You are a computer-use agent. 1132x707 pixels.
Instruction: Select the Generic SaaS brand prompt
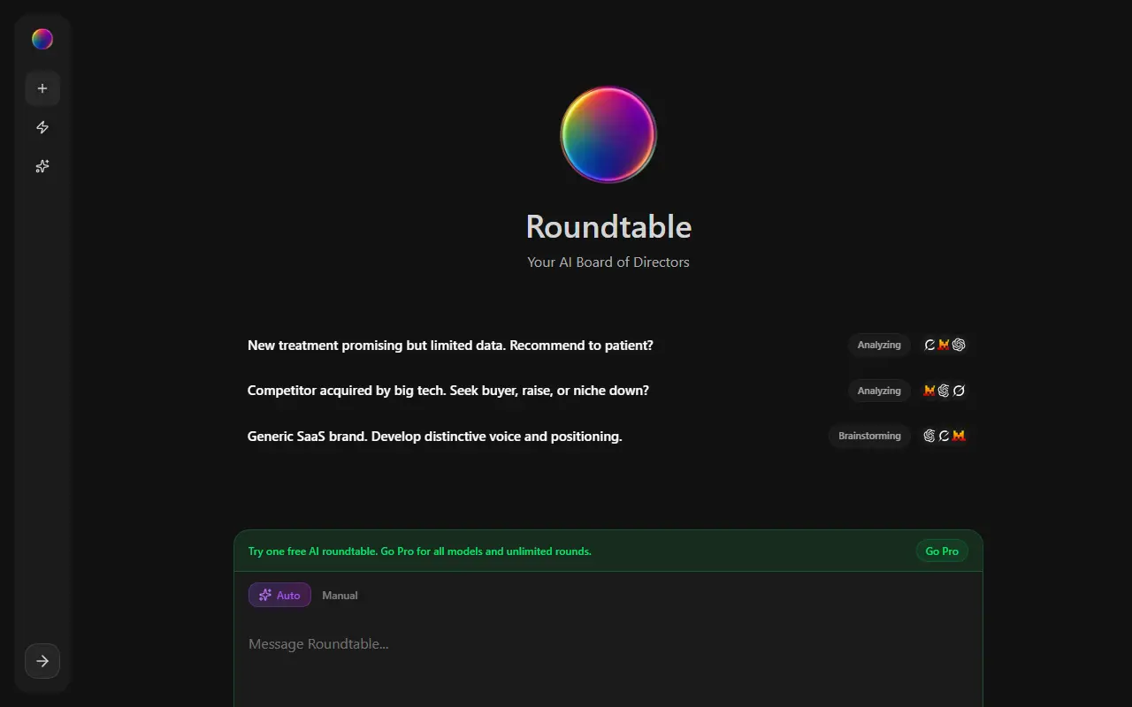coord(435,437)
